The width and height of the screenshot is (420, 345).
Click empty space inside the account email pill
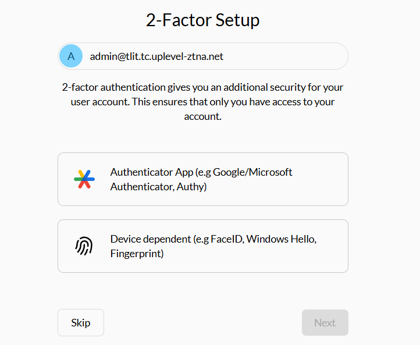pos(285,56)
